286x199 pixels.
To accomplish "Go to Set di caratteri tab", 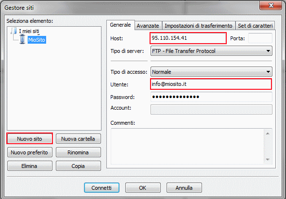I will [x=255, y=26].
